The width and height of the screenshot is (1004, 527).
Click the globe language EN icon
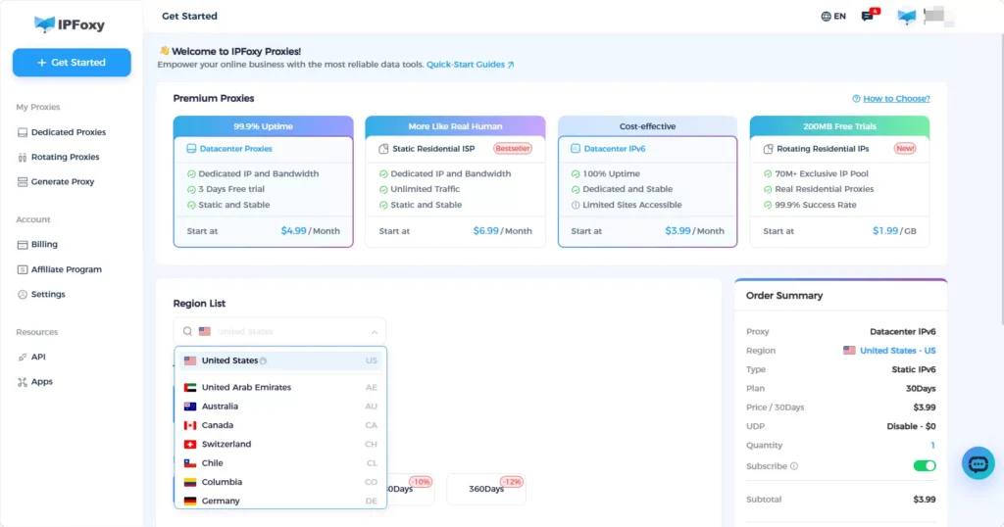tap(826, 16)
